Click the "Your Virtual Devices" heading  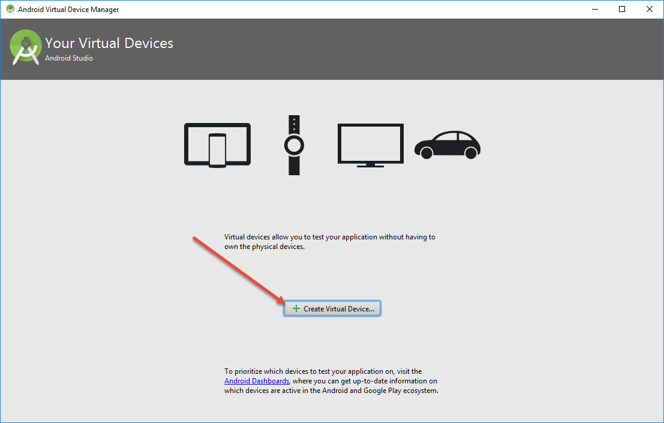[109, 43]
